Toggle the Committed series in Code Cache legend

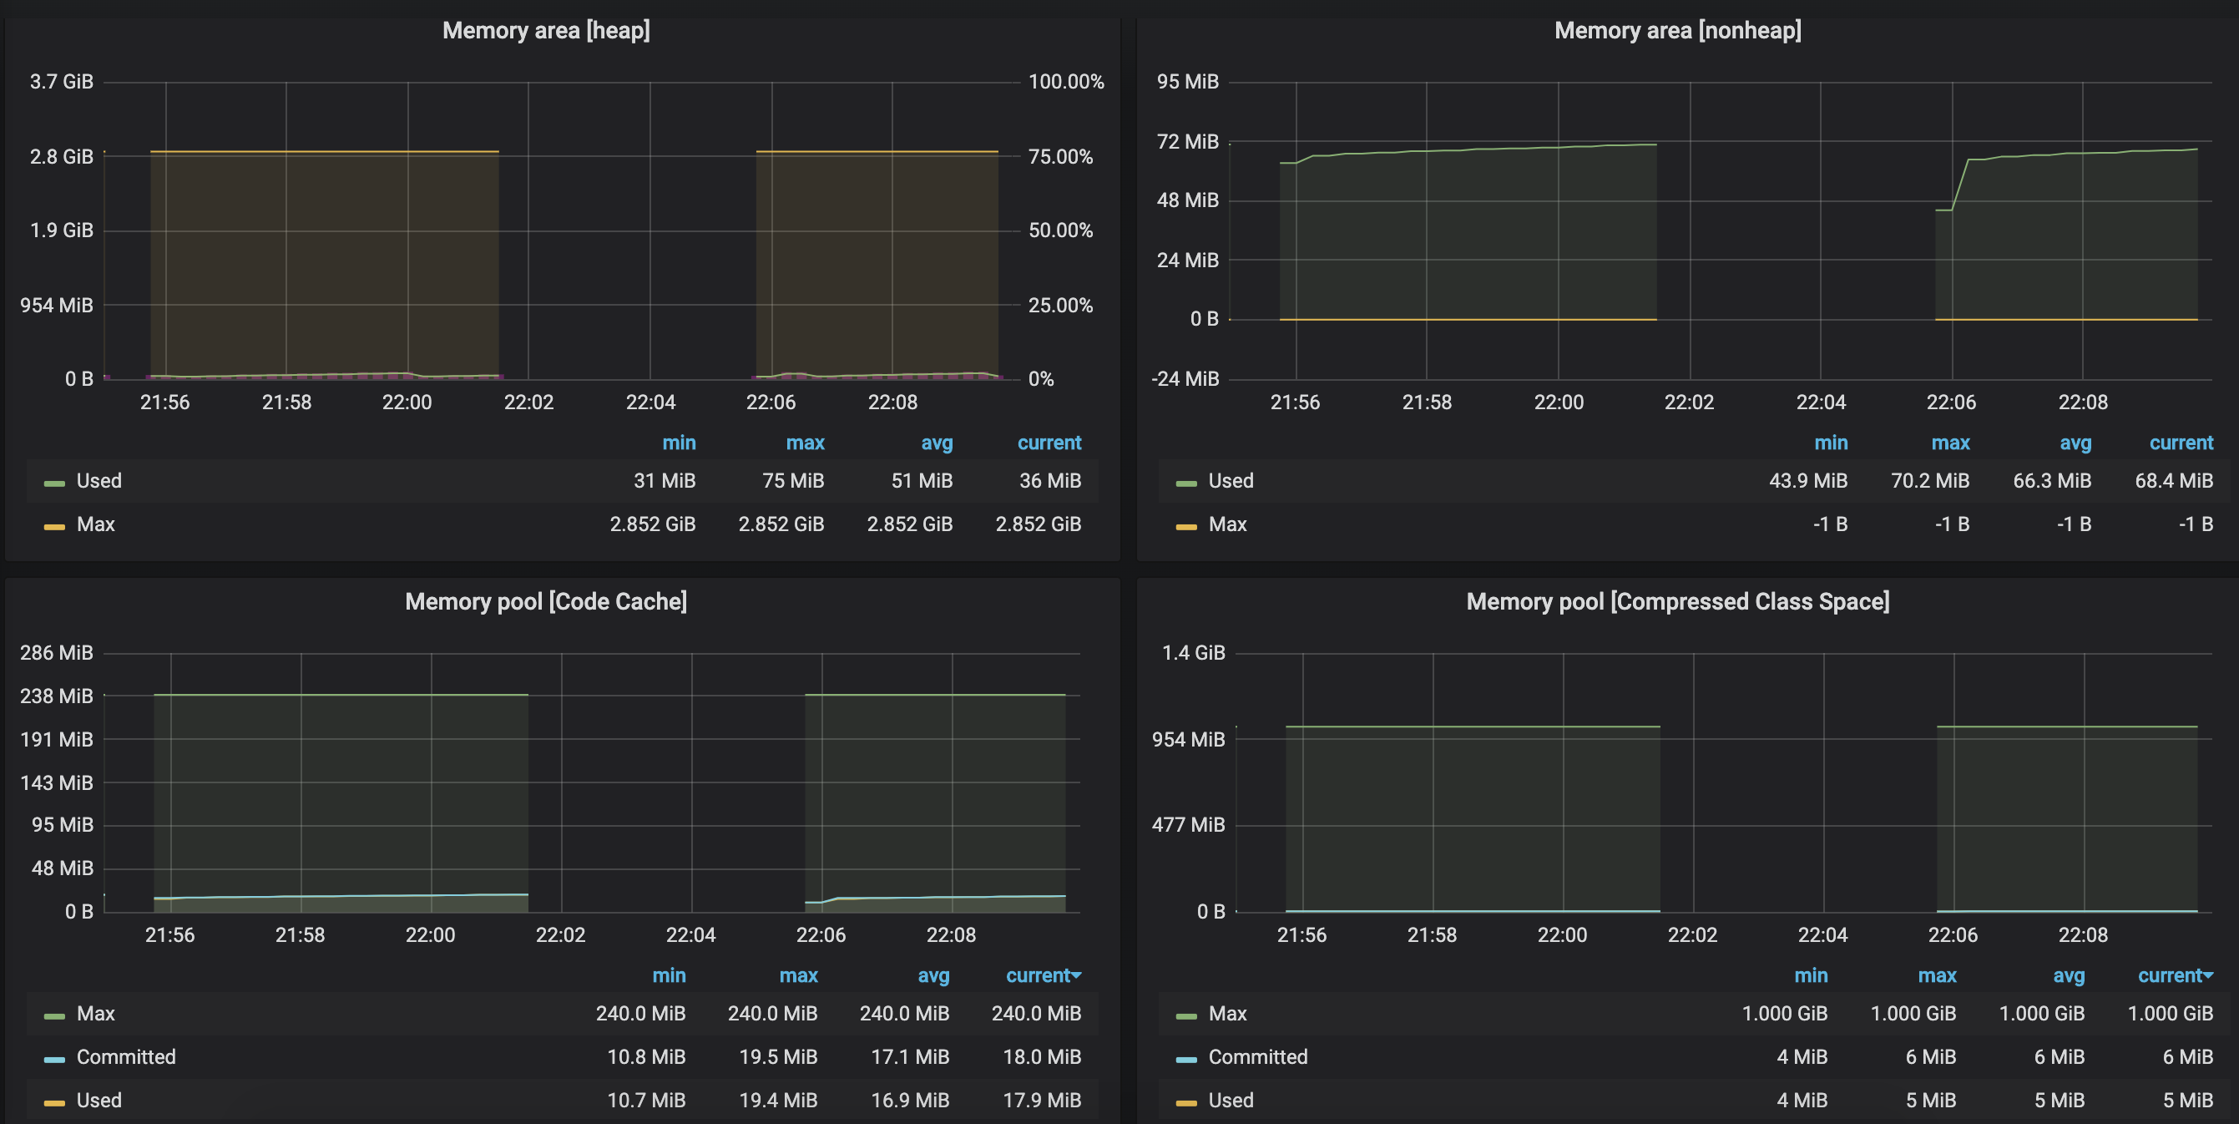pos(125,1057)
